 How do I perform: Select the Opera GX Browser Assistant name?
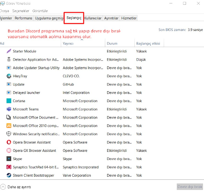coord(35,150)
